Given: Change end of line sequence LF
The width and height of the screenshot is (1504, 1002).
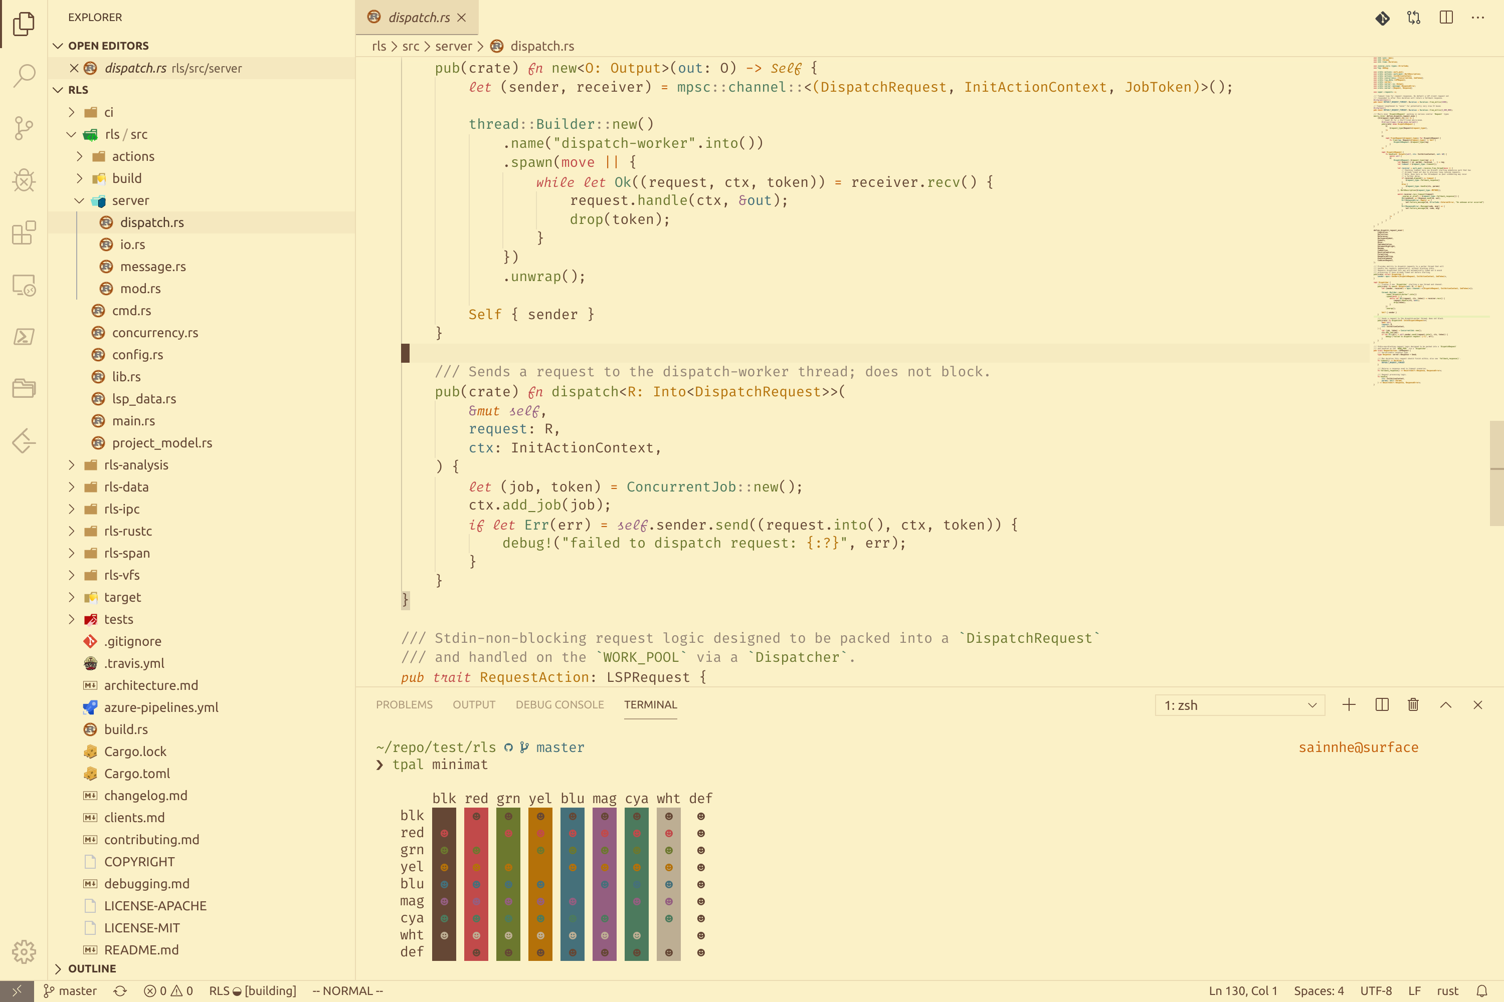Looking at the screenshot, I should click(x=1414, y=990).
